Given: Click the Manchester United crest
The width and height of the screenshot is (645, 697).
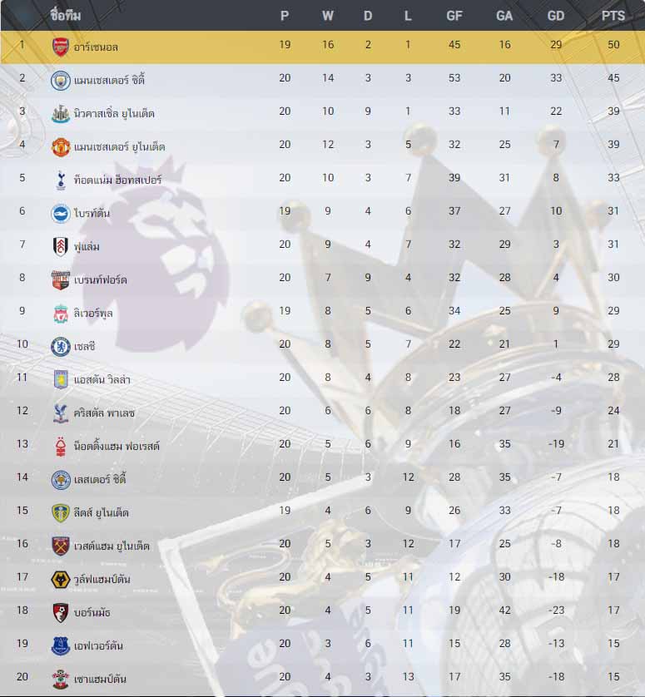Looking at the screenshot, I should click(x=61, y=147).
